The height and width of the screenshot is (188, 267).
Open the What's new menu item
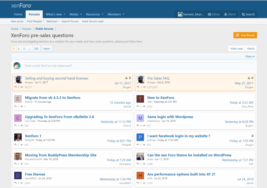pos(54,14)
